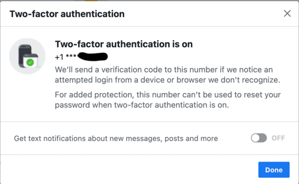Click the small browser window above the checkmark
This screenshot has width=299, height=184.
[x=31, y=61]
